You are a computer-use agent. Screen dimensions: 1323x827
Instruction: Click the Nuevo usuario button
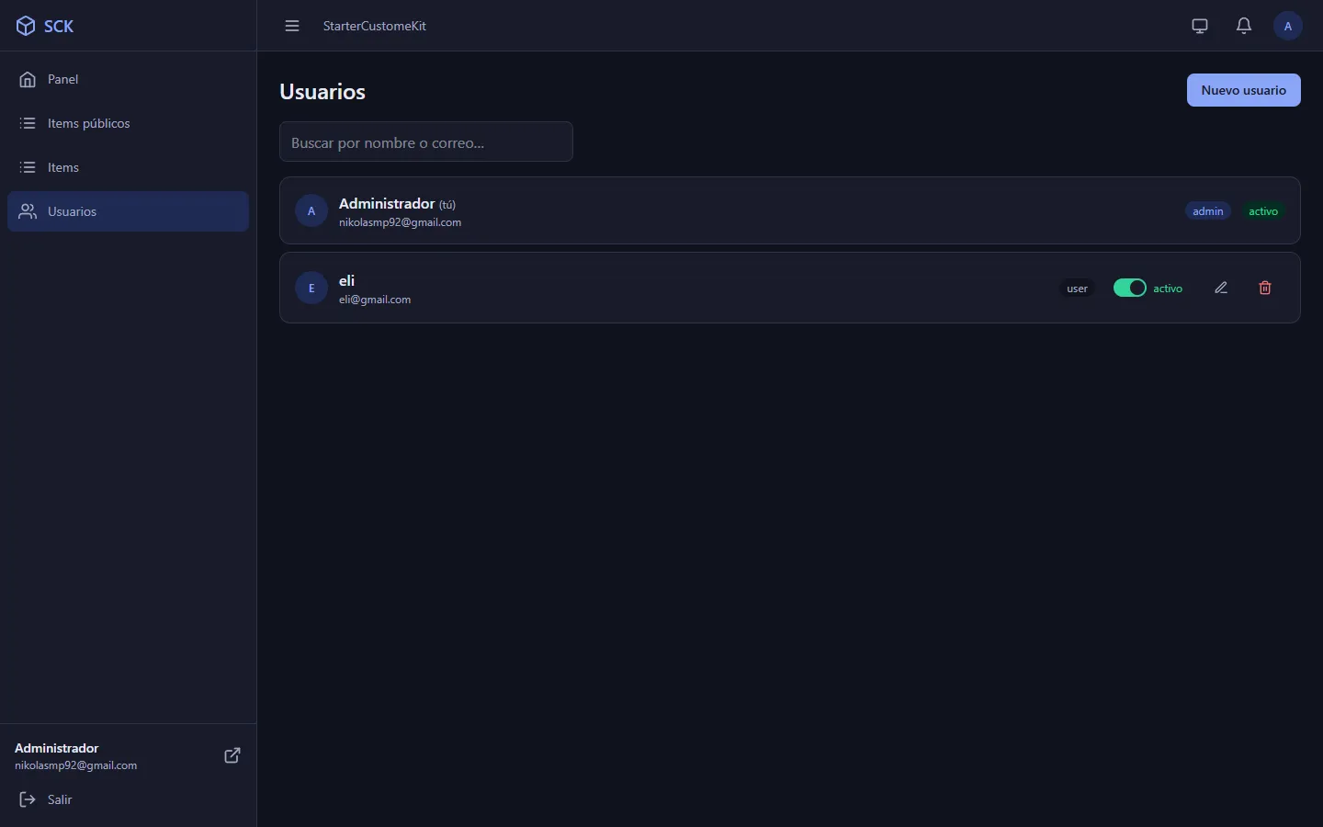1244,90
